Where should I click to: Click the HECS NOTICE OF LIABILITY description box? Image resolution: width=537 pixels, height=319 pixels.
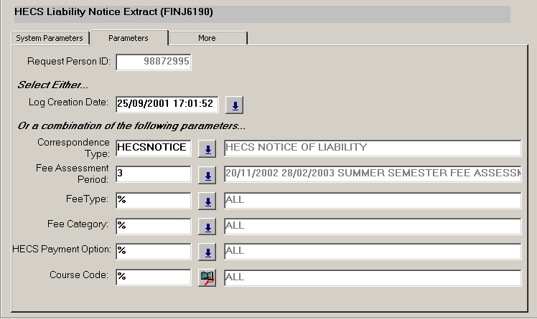tap(372, 148)
